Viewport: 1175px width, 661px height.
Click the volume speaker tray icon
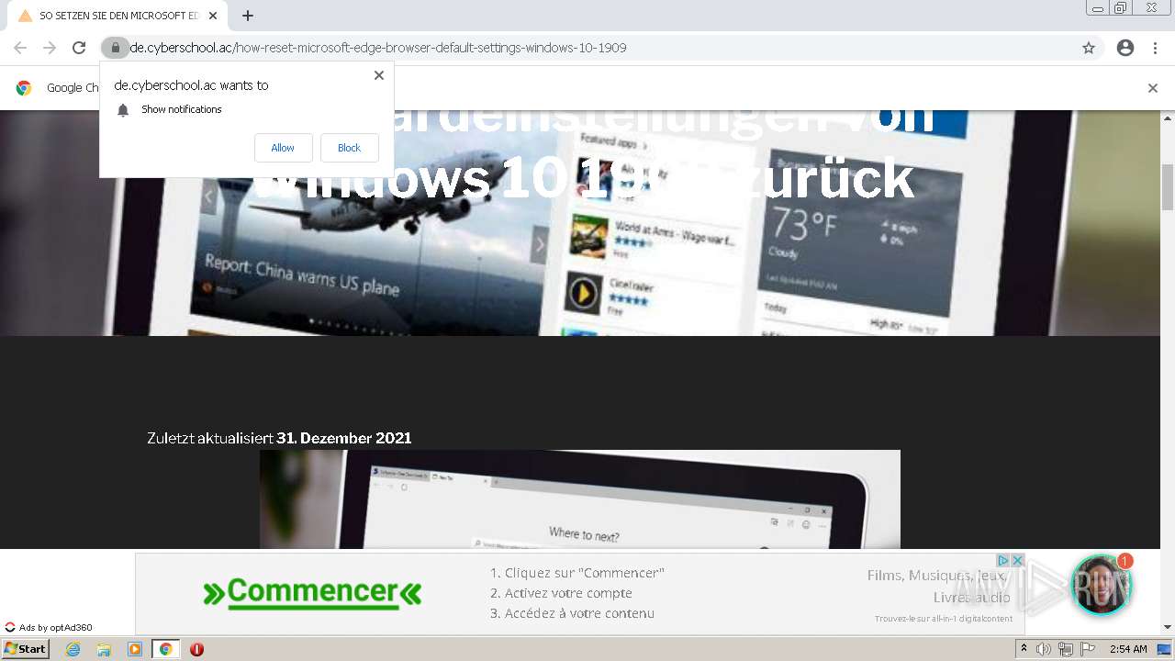click(x=1044, y=649)
